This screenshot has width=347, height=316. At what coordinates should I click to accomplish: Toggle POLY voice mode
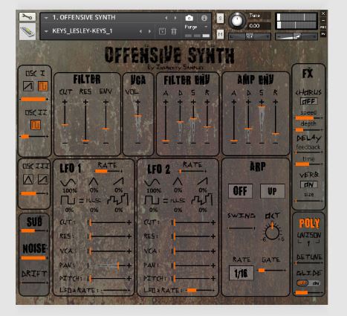point(309,223)
